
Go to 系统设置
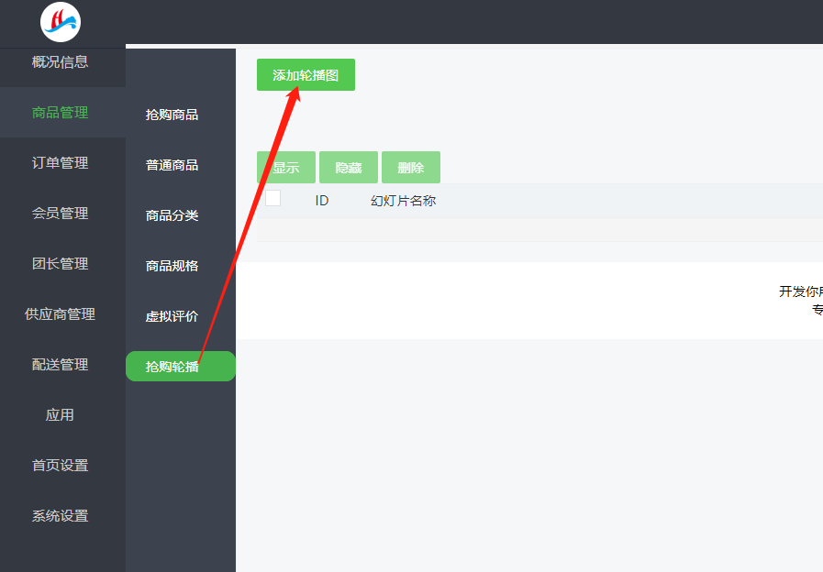(x=60, y=515)
